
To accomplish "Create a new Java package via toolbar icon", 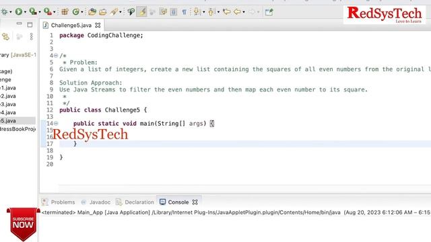I will click(x=65, y=12).
